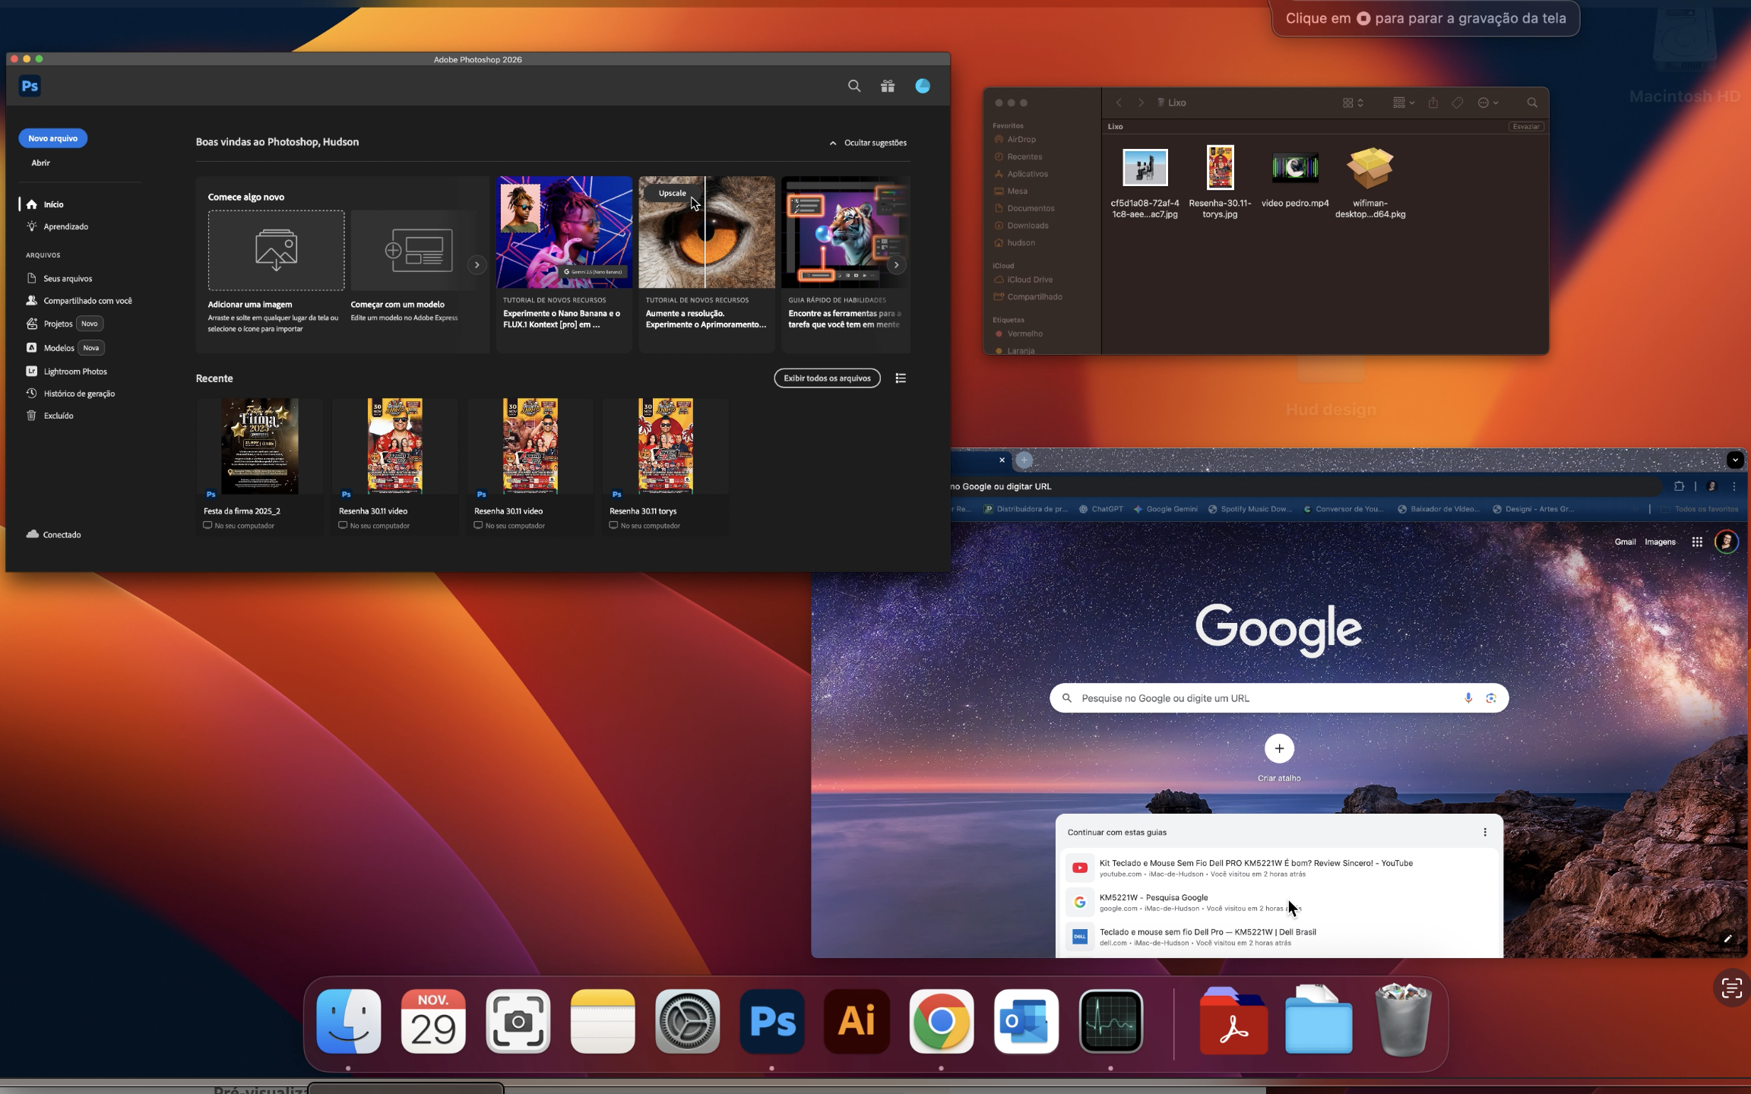Open the Finder view grouping dropdown
This screenshot has width=1751, height=1094.
coord(1403,103)
